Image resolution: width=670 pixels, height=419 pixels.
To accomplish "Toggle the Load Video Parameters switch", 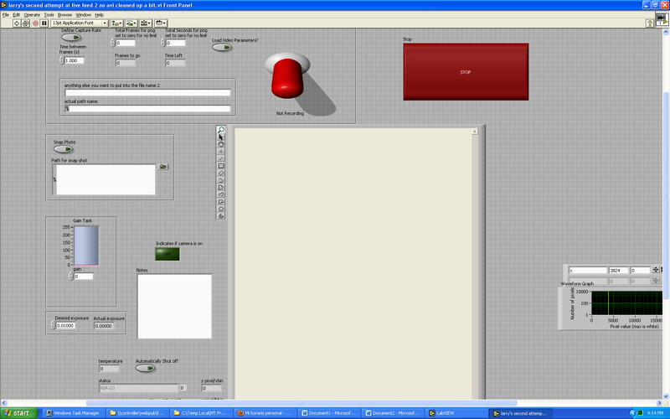I will (222, 47).
